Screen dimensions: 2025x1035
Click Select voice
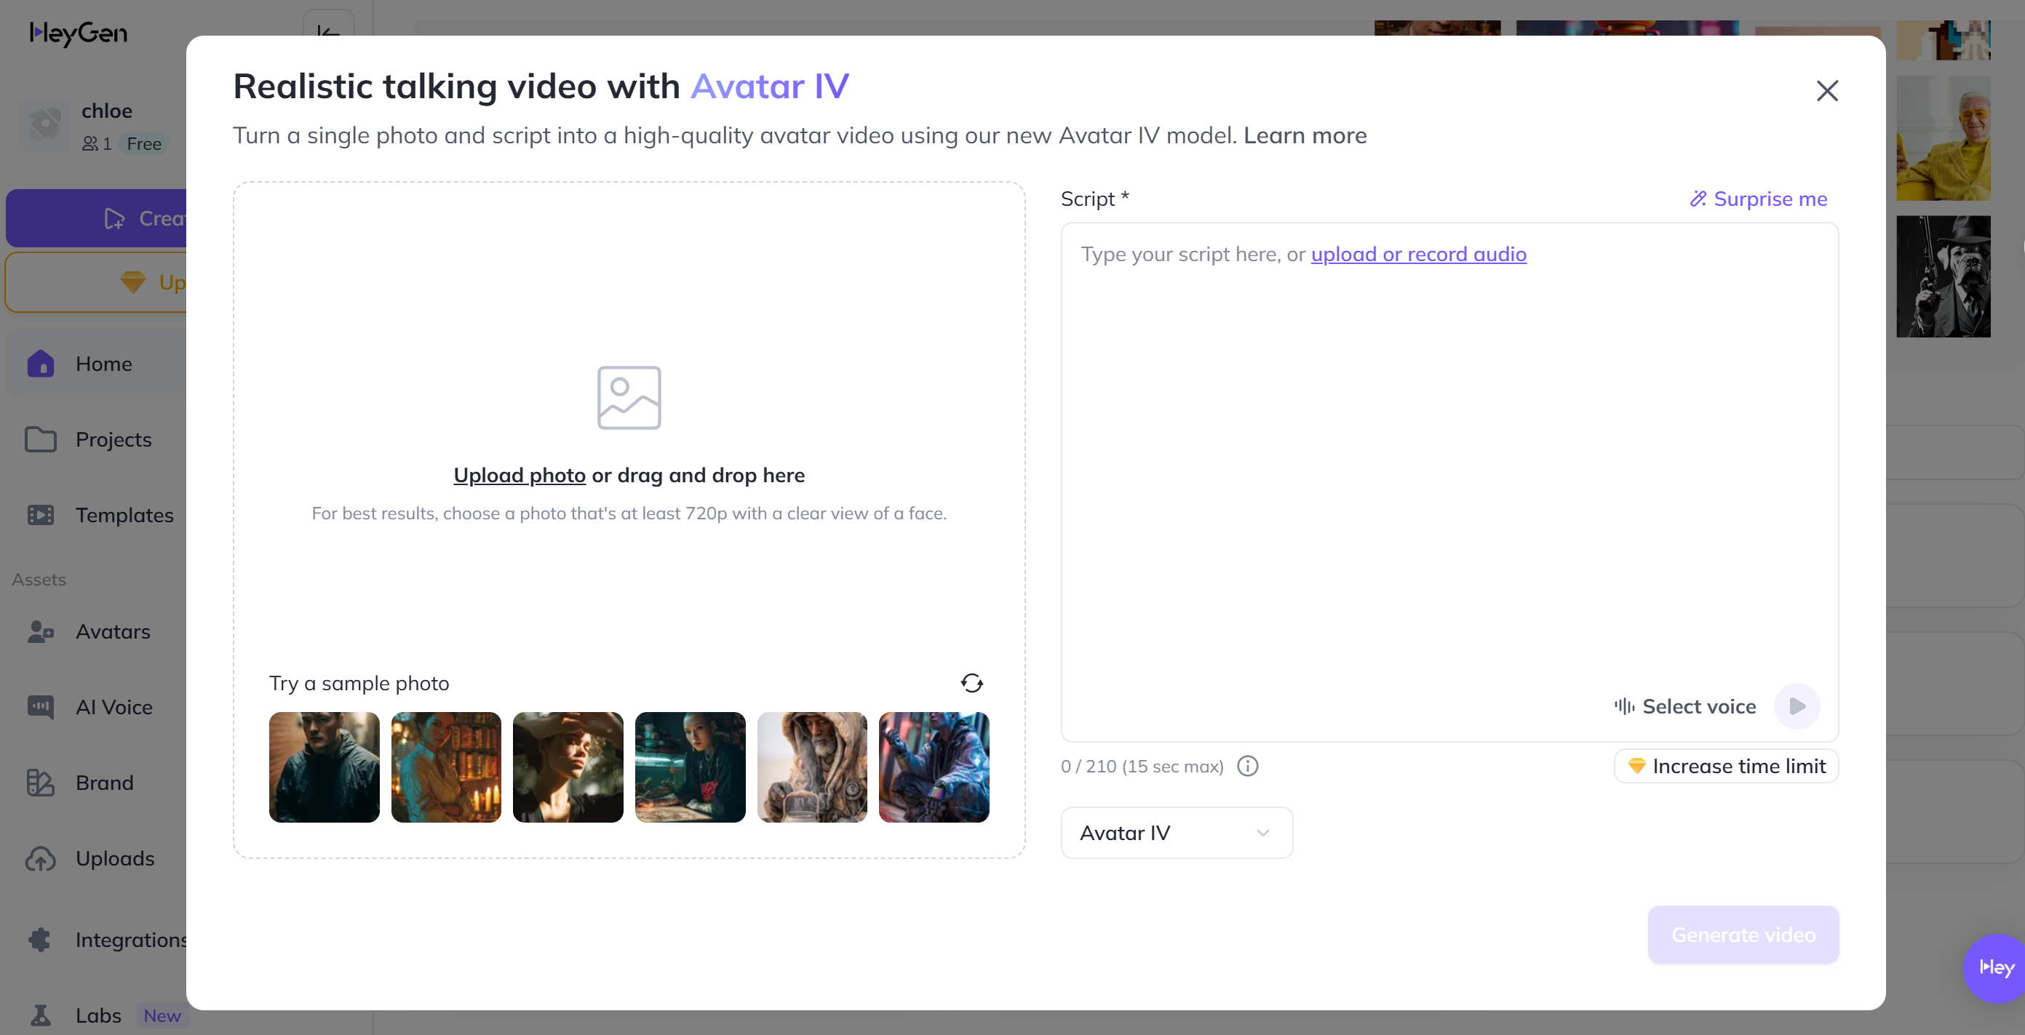click(1684, 706)
